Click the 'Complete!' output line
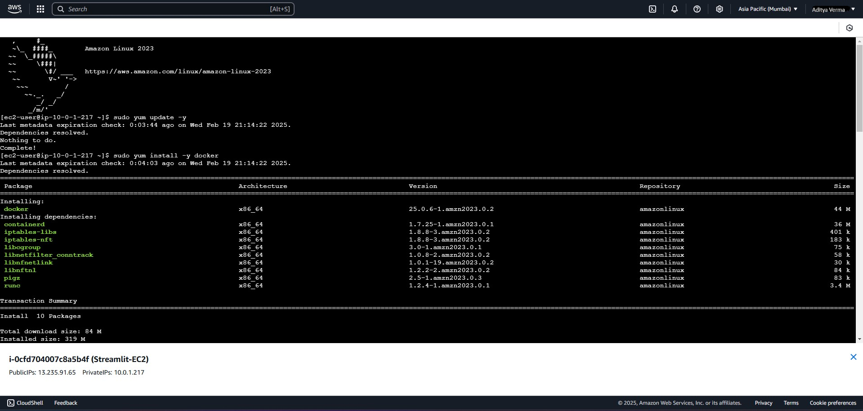Screen dimensions: 863x411 pos(18,148)
